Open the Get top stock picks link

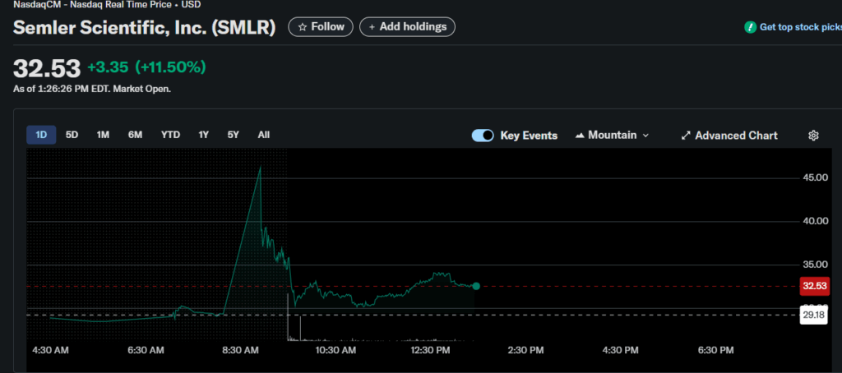[800, 27]
